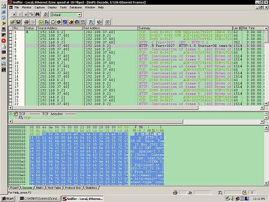Viewport: 269px width, 202px height.
Task: Switch to the Statistics tab
Action: (x=91, y=188)
